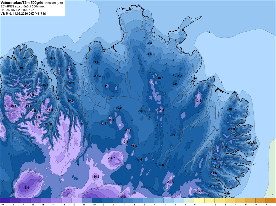Click the pale green legend swatch labeled -1
Image resolution: width=276 pixels, height=206 pixels.
tap(189, 200)
